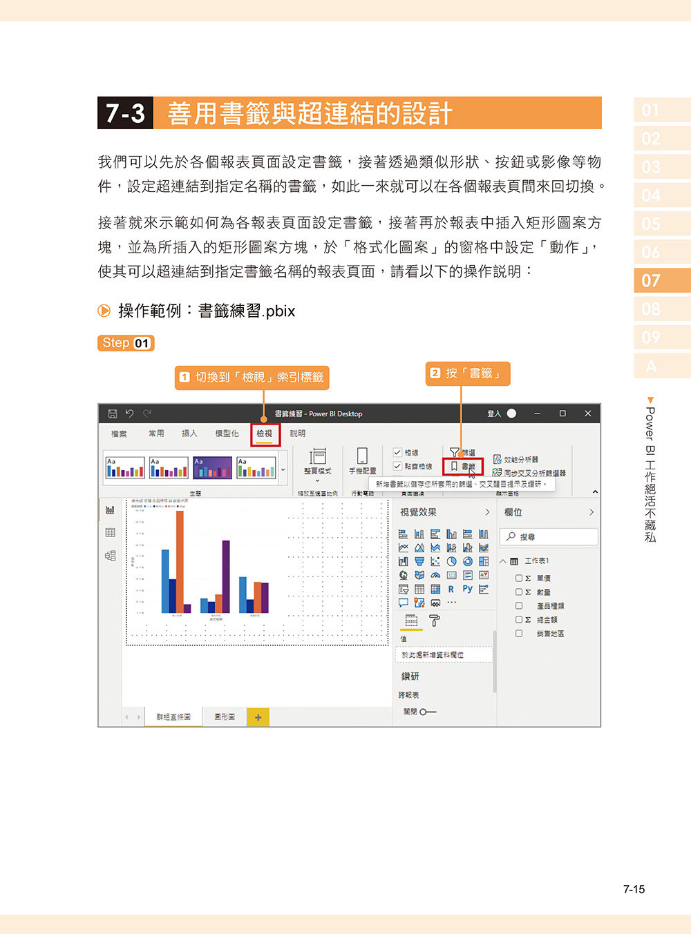Switch to the 模型化 ribbon tab
Image resolution: width=691 pixels, height=934 pixels.
(x=227, y=431)
